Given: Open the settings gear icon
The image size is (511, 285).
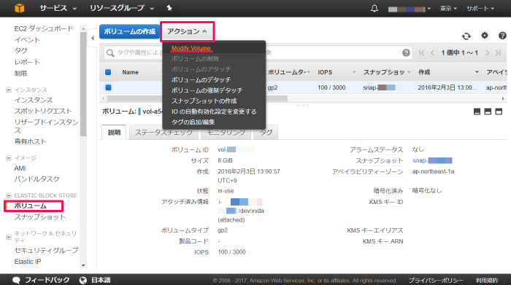Looking at the screenshot, I should [x=485, y=36].
